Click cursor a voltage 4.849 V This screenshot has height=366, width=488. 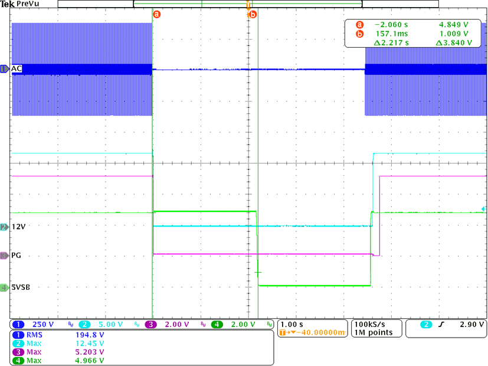click(x=453, y=25)
